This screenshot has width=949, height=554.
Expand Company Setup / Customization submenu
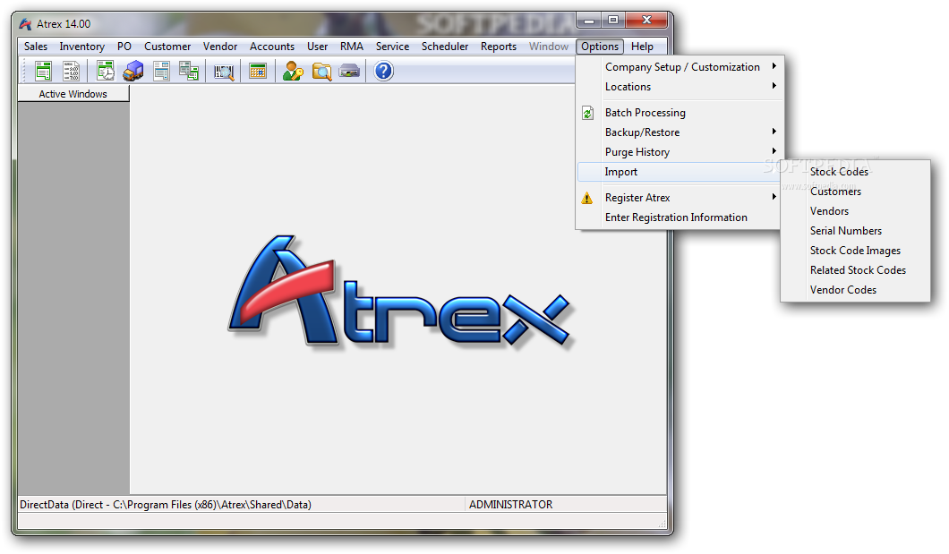click(x=679, y=67)
